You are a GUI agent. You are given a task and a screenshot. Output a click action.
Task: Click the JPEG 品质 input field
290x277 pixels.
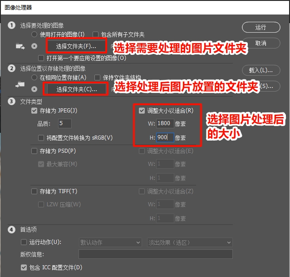pos(65,123)
